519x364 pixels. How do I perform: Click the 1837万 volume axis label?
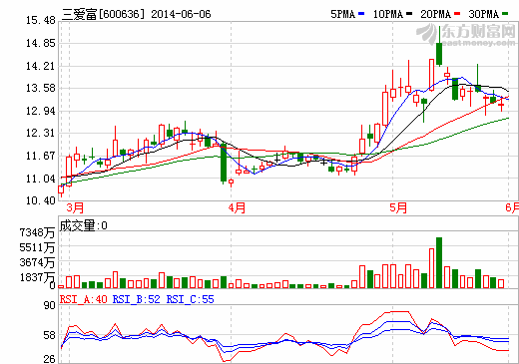click(x=37, y=277)
